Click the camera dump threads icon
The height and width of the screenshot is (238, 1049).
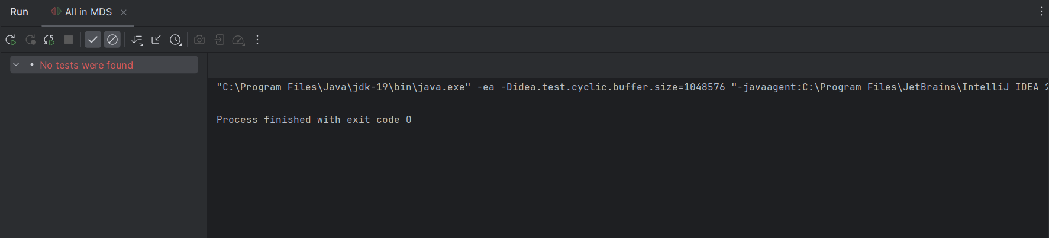[199, 40]
